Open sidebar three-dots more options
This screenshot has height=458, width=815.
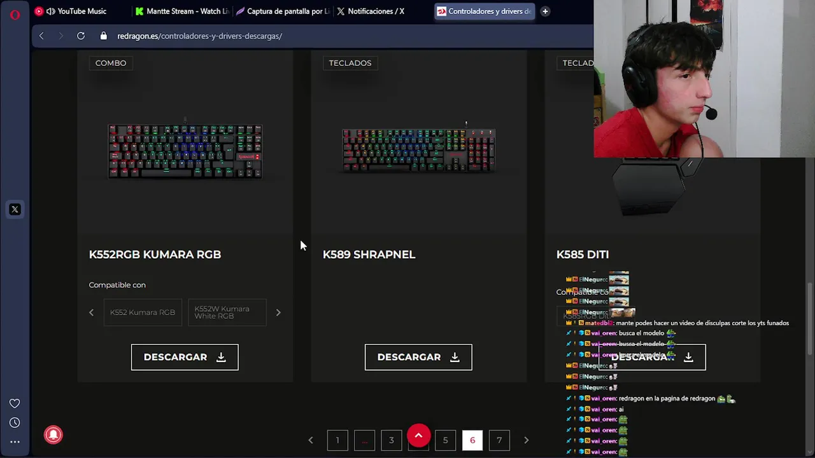[x=15, y=441]
